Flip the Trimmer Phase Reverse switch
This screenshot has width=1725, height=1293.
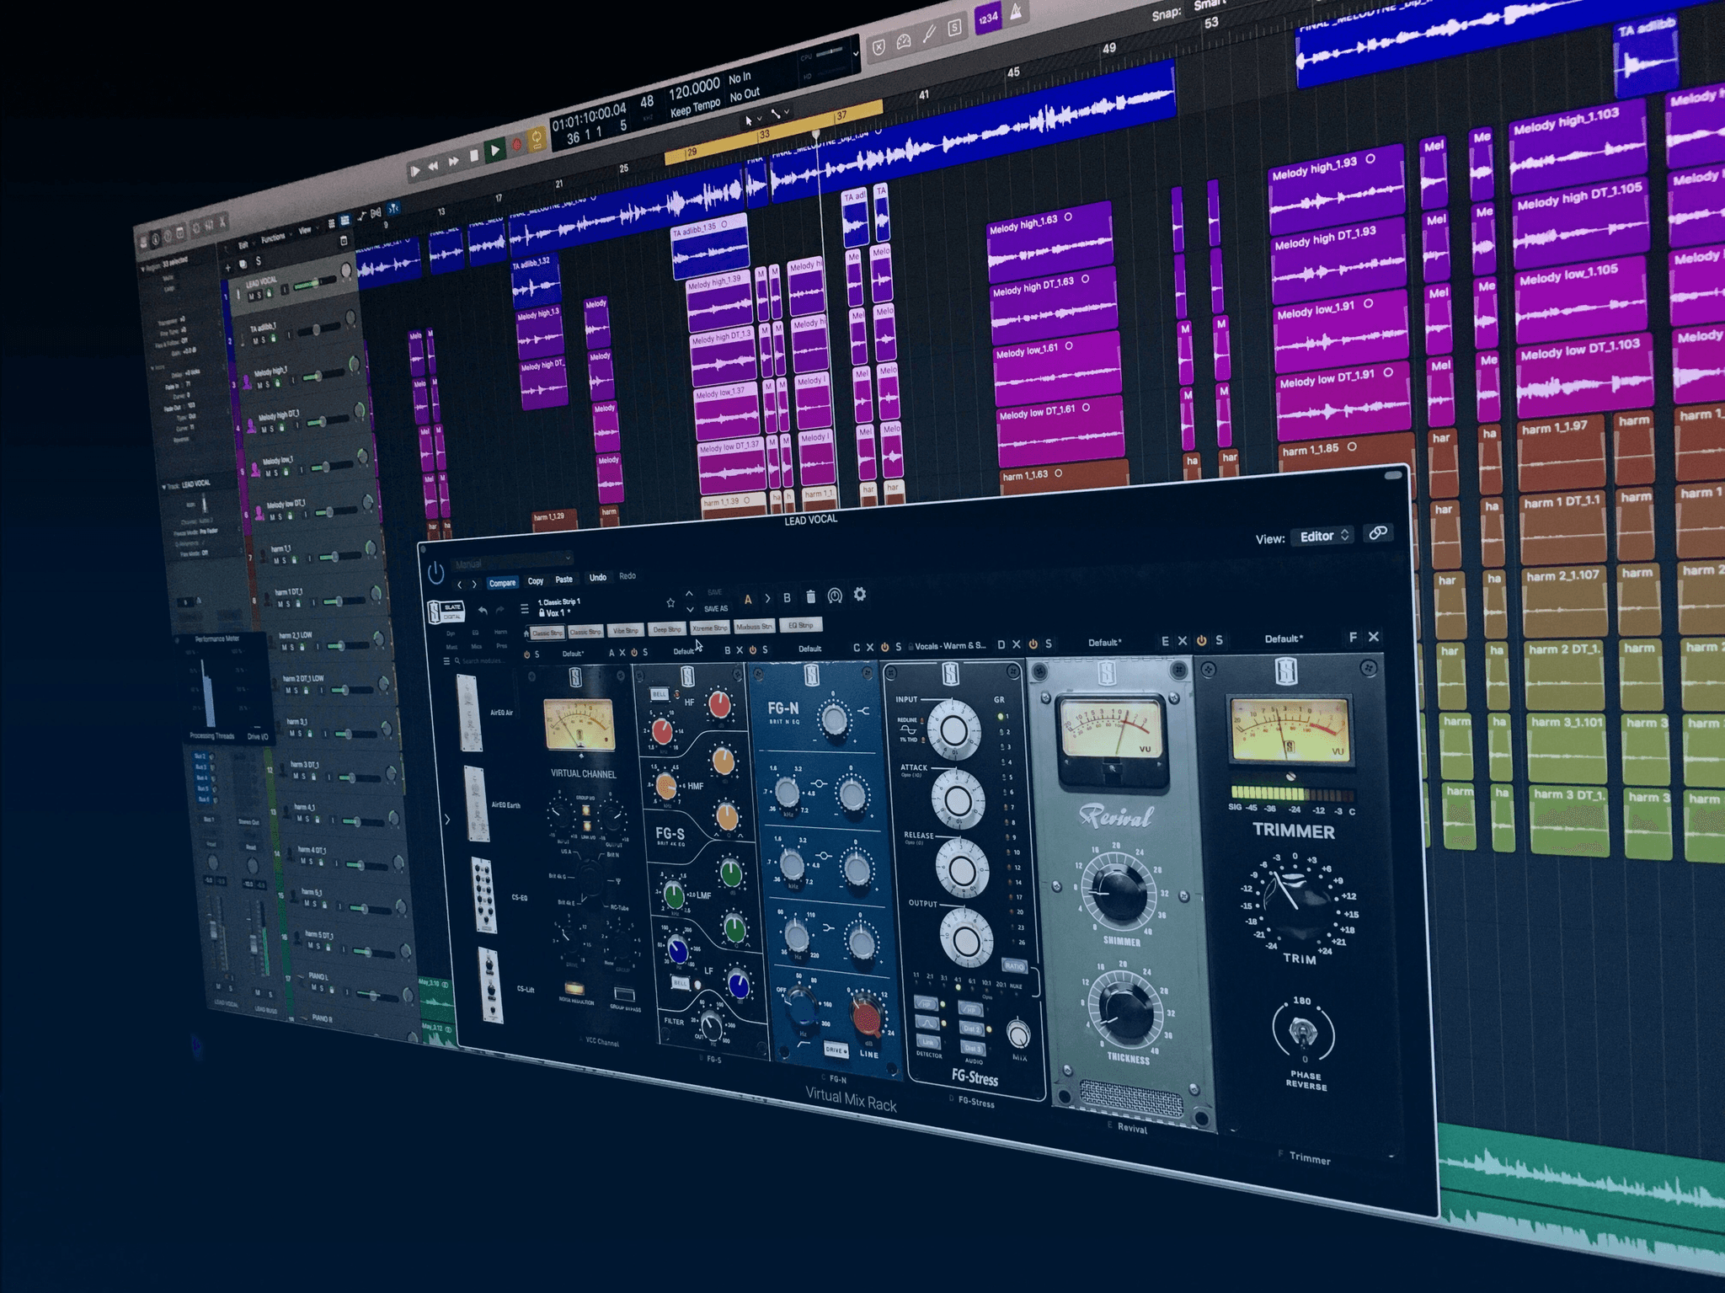tap(1303, 1030)
